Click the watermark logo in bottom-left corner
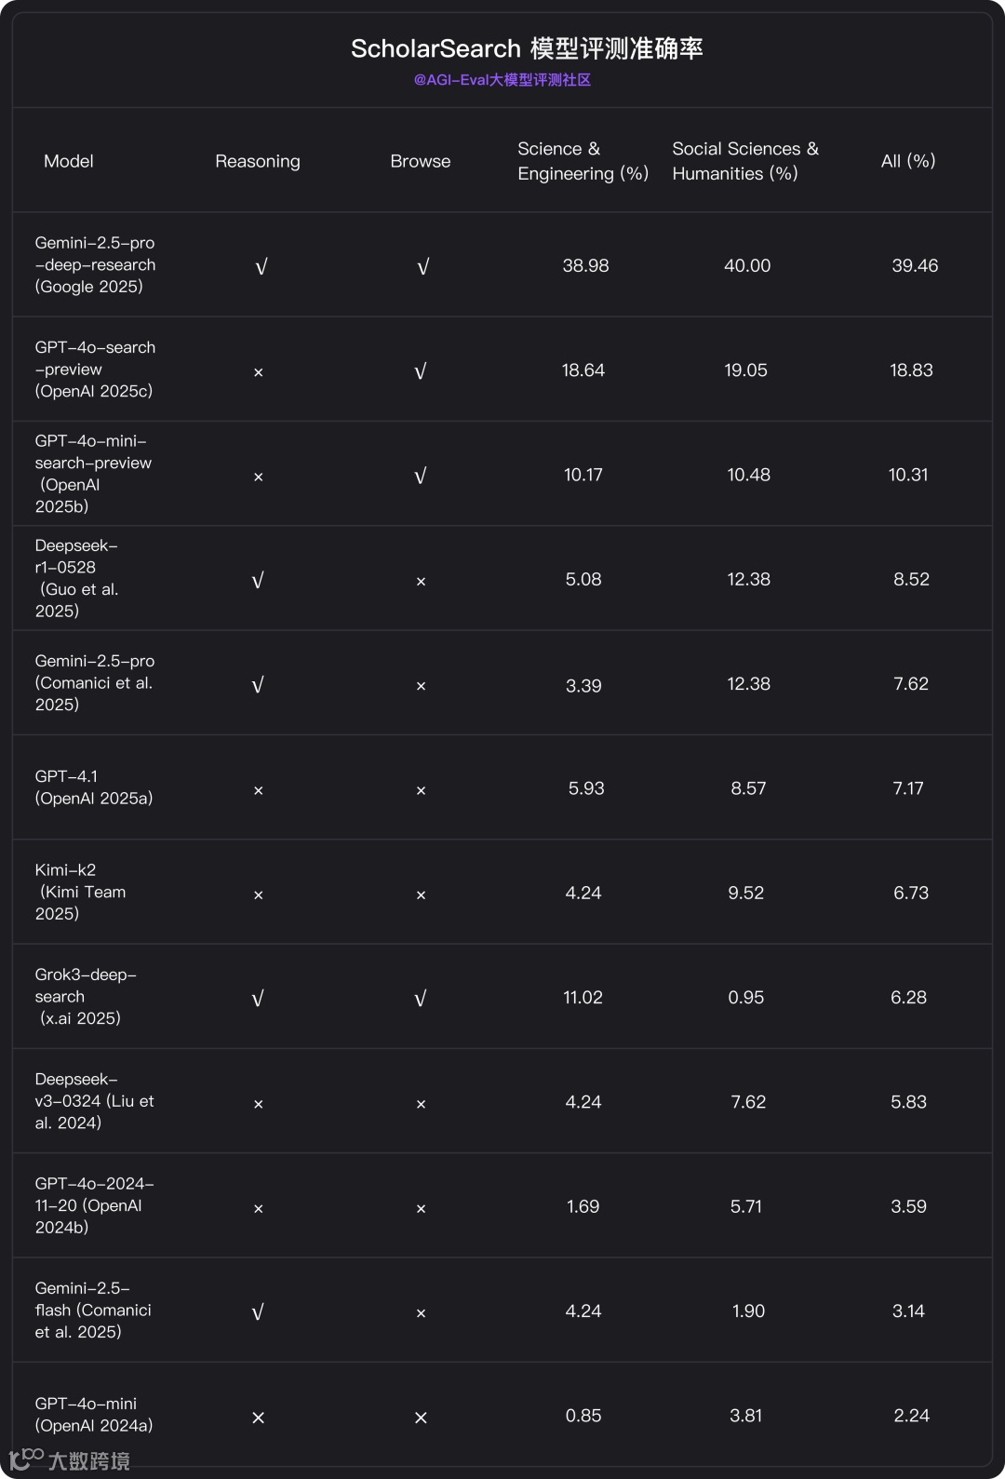1005x1479 pixels. pyautogui.click(x=70, y=1459)
